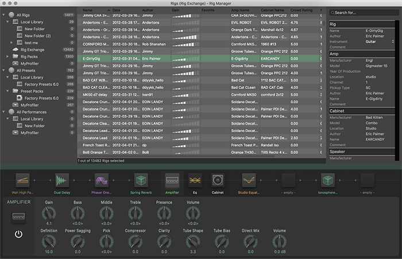Select the Amplifier module in signal chain
The image size is (402, 259).
click(172, 180)
